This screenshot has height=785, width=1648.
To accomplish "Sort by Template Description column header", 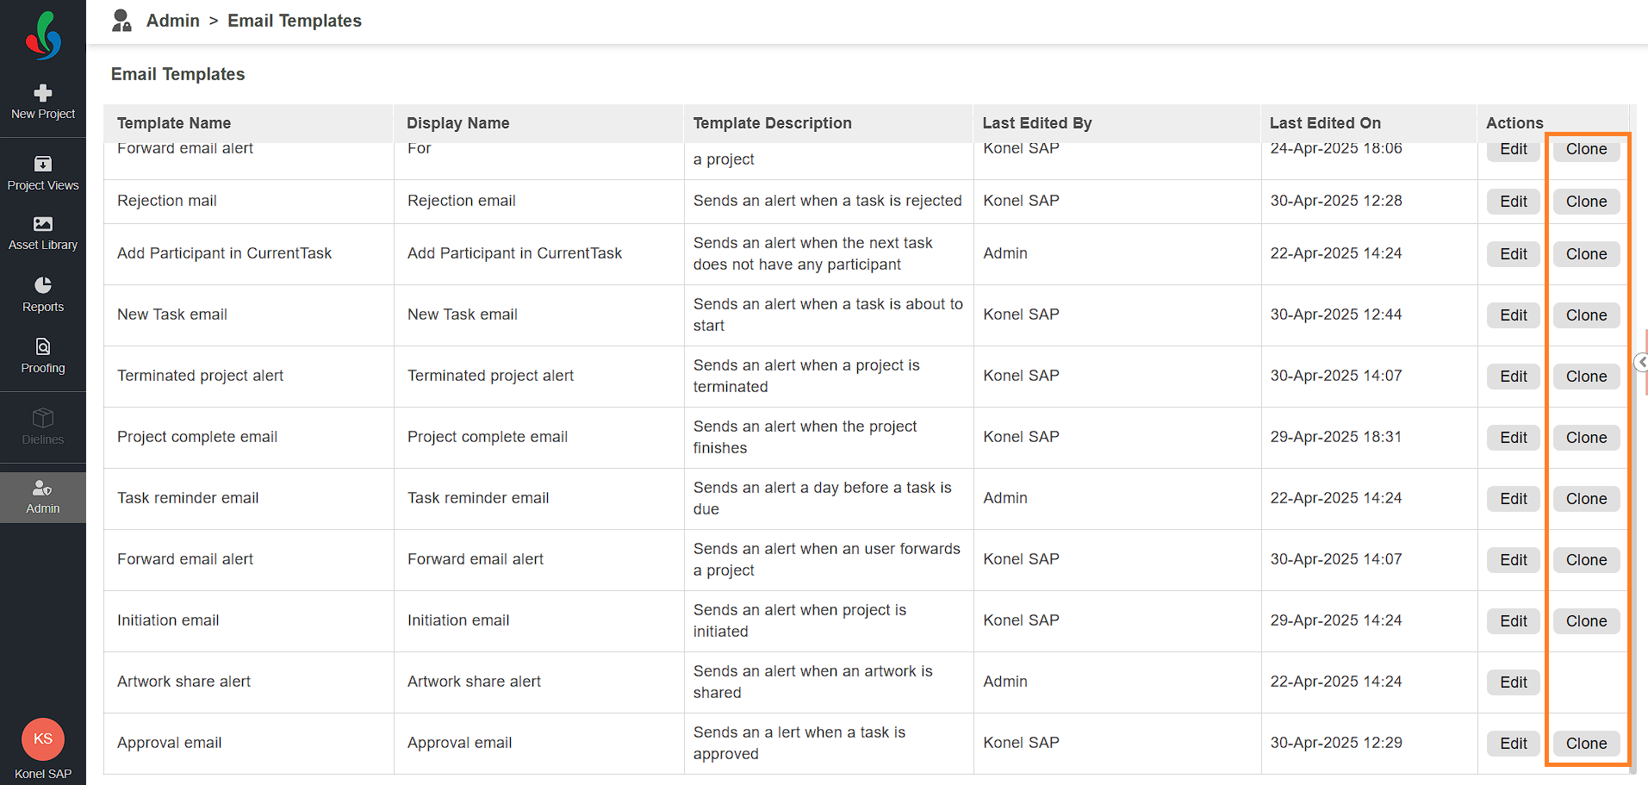I will [x=773, y=123].
